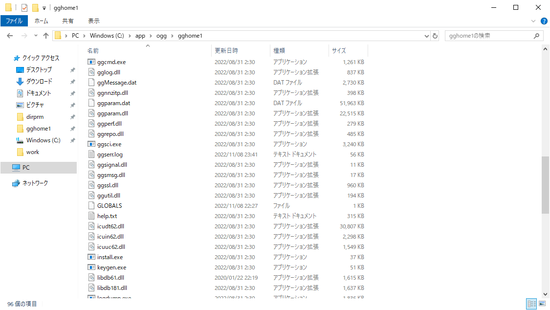Click the Quick access star icon

tap(16, 58)
